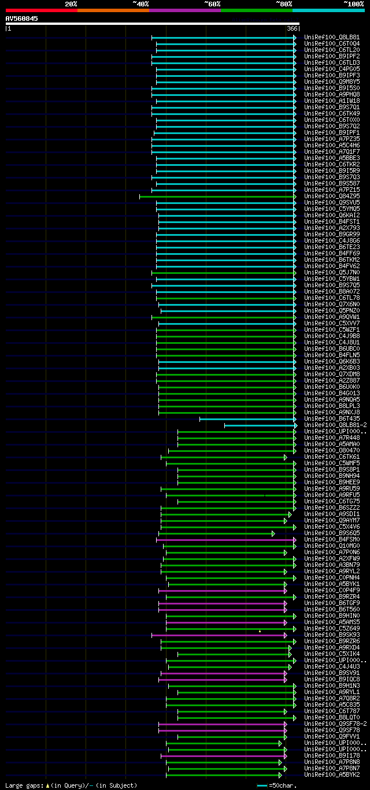Select the UniRef100_B6T435 hit name
Image resolution: width=370 pixels, height=790 pixels.
pos(332,419)
